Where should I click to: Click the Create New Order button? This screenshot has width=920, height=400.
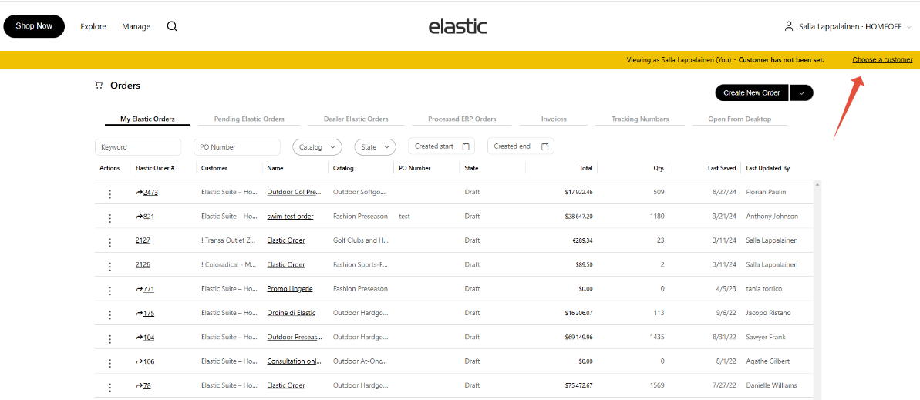752,92
